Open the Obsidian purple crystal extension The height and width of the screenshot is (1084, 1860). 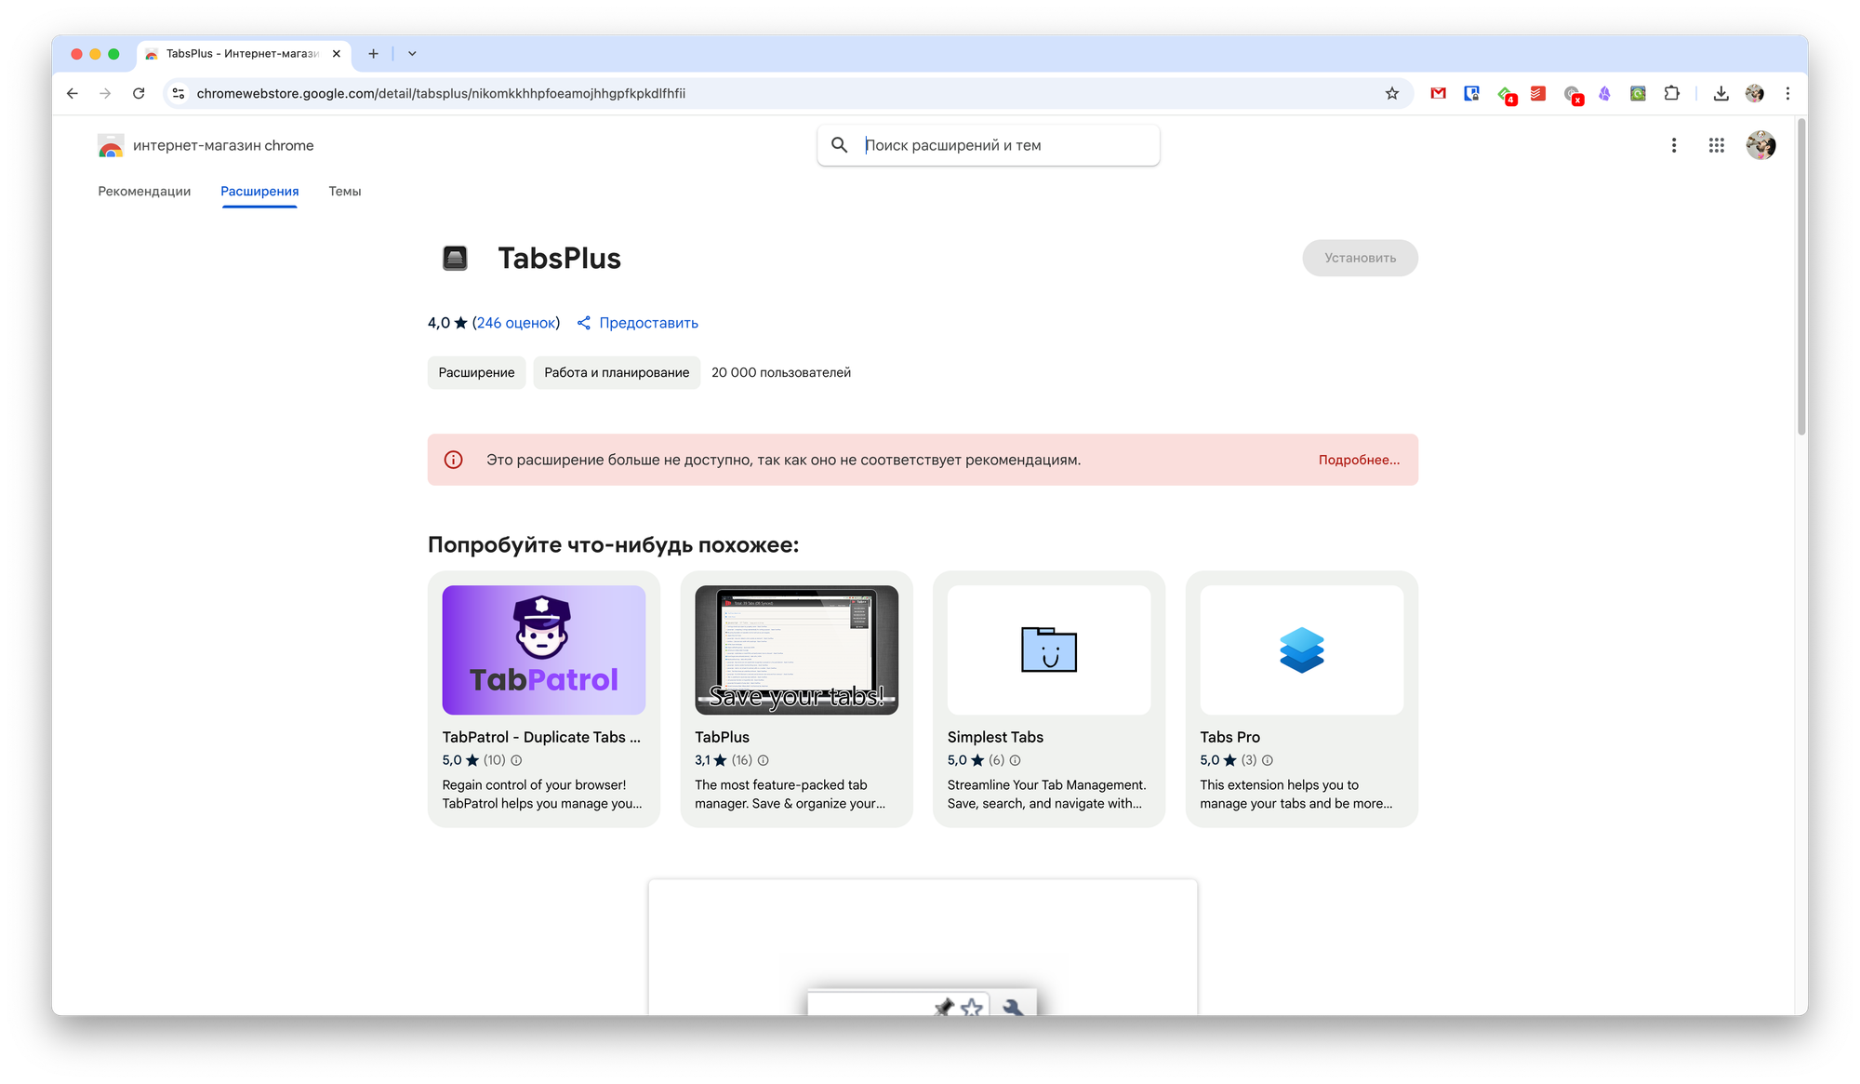1604,93
